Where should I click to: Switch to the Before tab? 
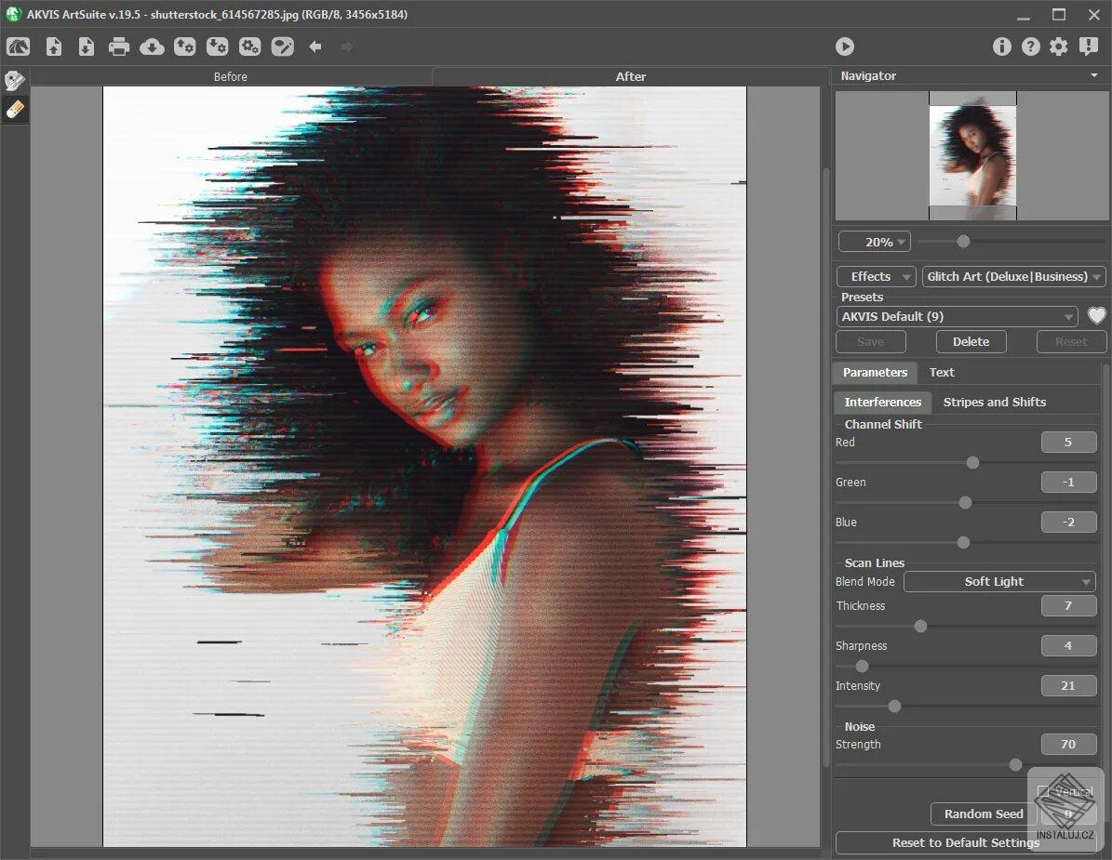point(231,76)
